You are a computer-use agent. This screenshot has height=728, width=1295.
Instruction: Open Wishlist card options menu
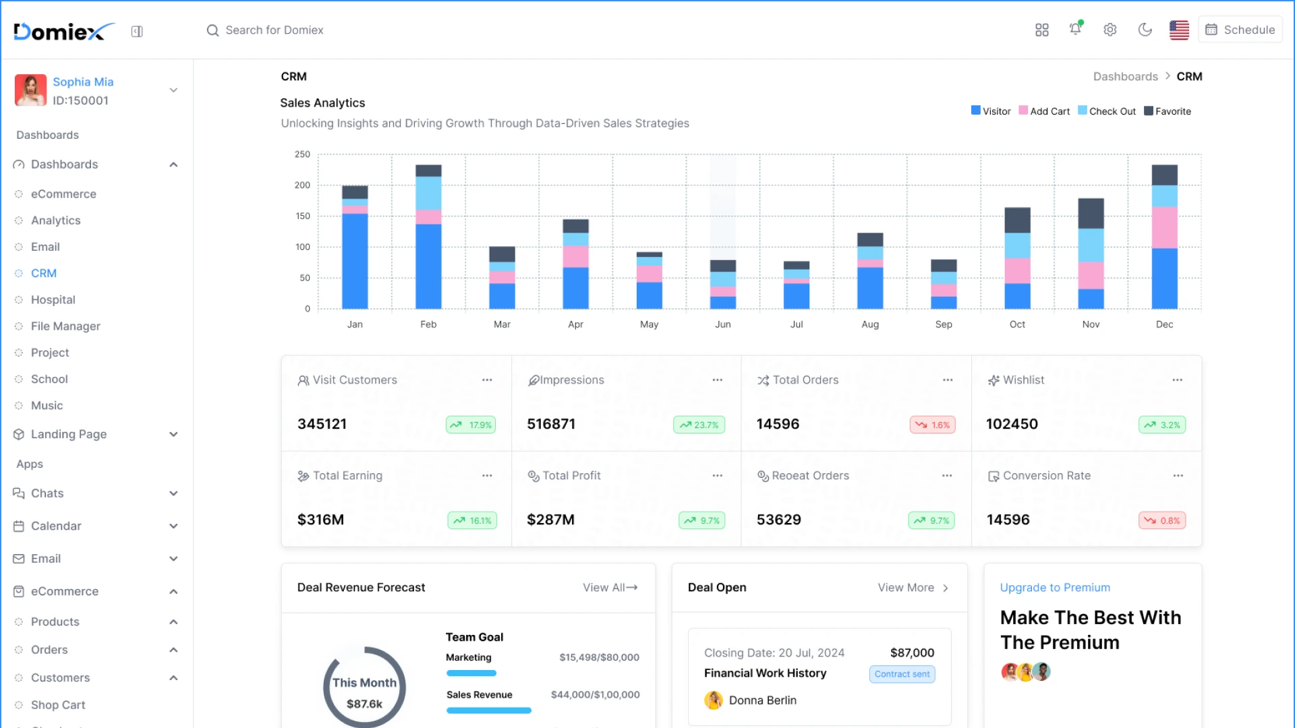[1178, 380]
